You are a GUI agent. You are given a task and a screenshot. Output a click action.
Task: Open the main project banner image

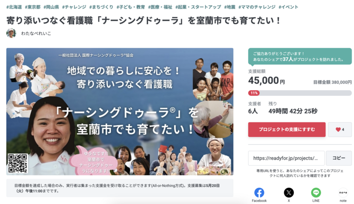pyautogui.click(x=120, y=112)
